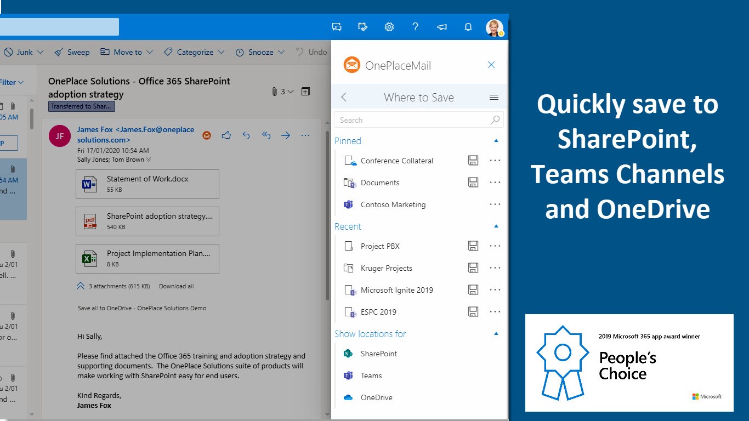Save to Project PBX location
Image resolution: width=749 pixels, height=421 pixels.
point(473,246)
